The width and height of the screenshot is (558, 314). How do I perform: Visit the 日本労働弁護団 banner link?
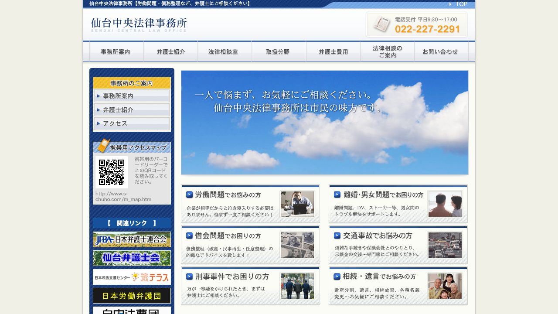tap(132, 296)
